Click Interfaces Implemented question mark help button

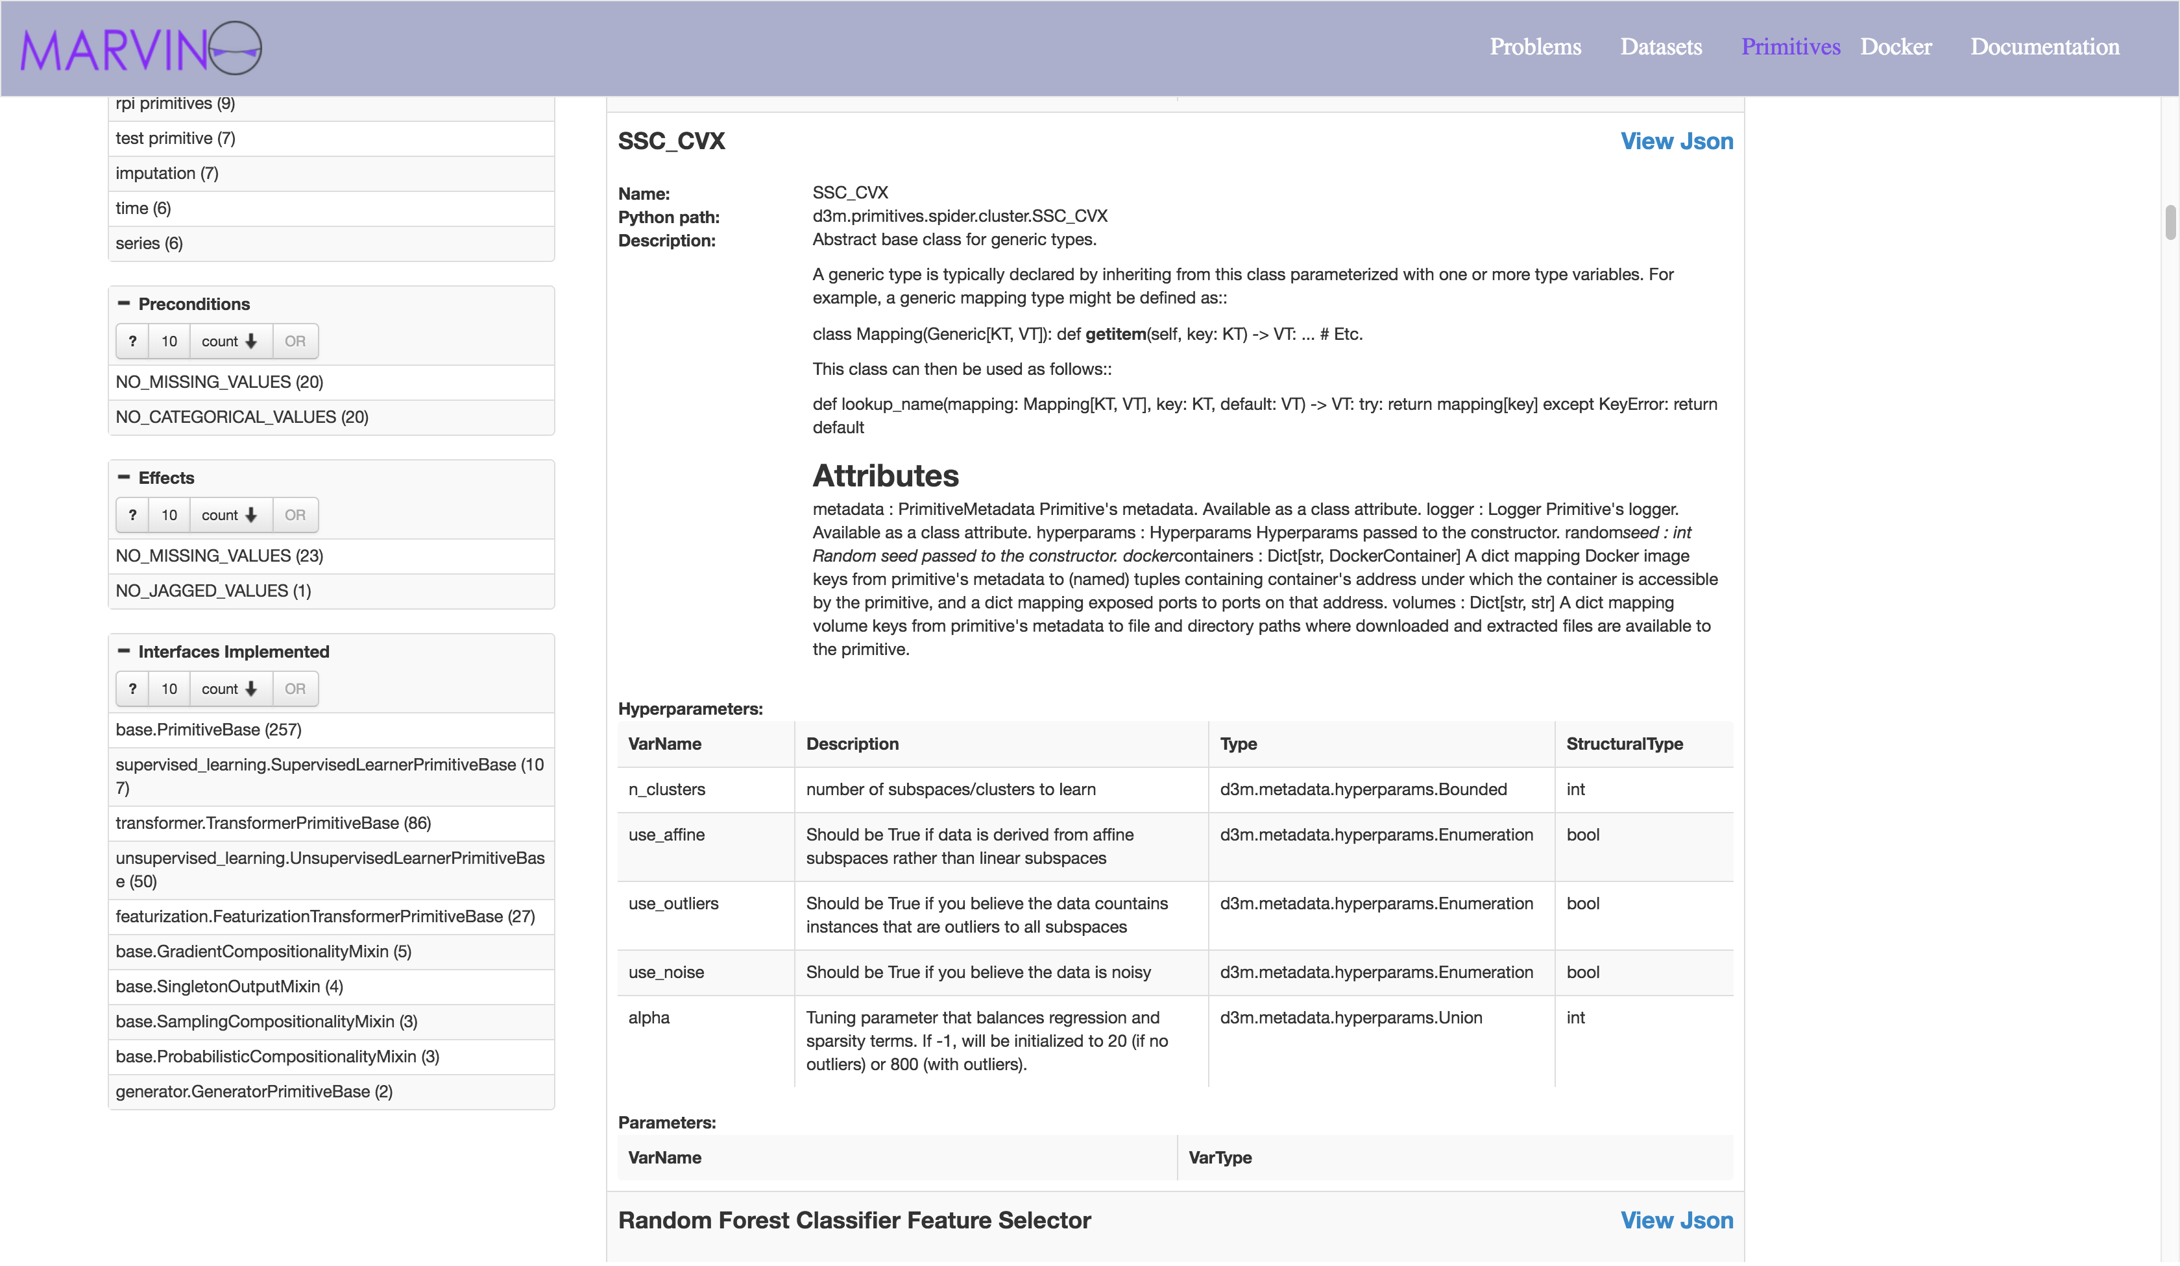(132, 689)
